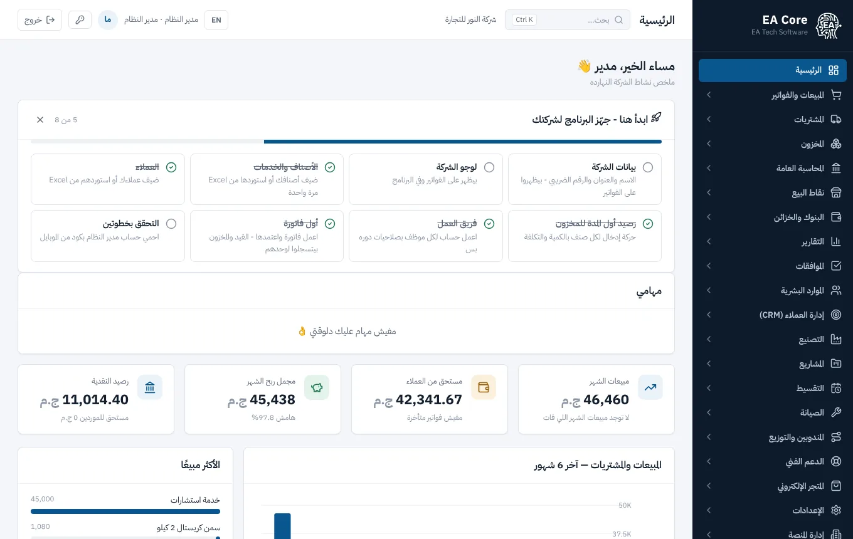Close the ابدأ هنا onboarding panel
This screenshot has height=539, width=853.
(x=40, y=120)
